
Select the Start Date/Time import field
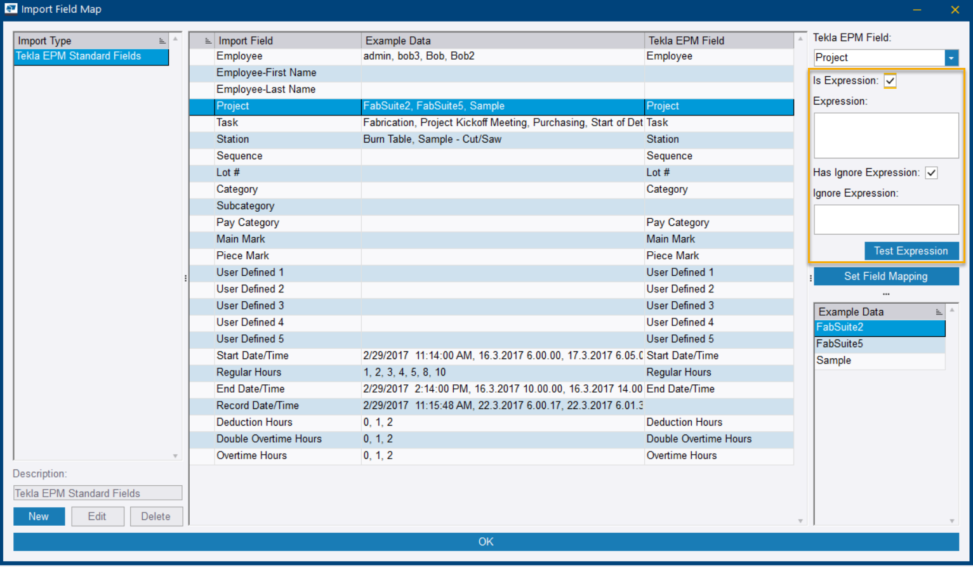point(491,356)
